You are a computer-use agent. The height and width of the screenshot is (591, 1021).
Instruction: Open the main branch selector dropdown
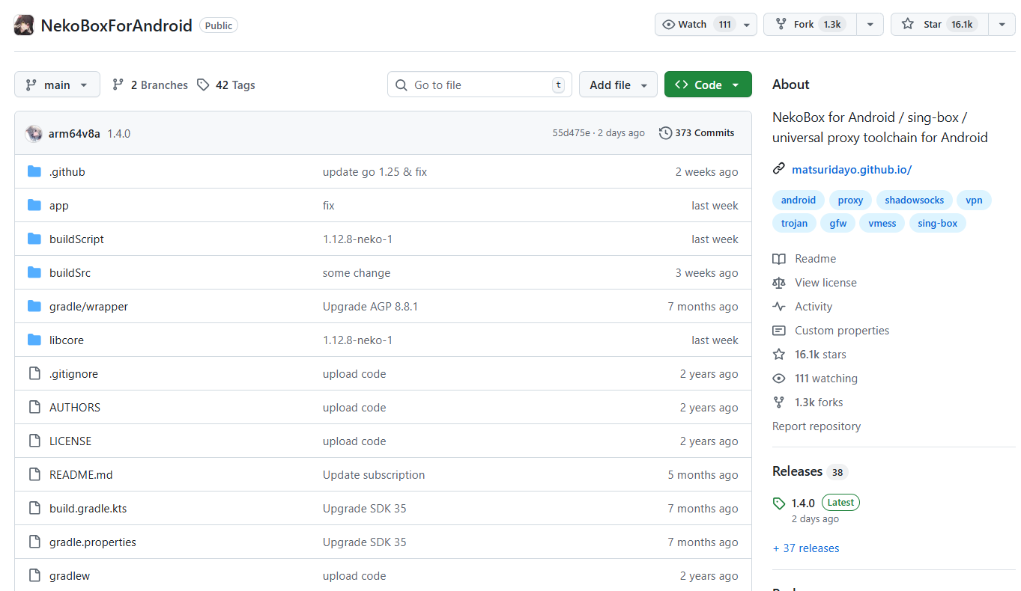tap(57, 85)
